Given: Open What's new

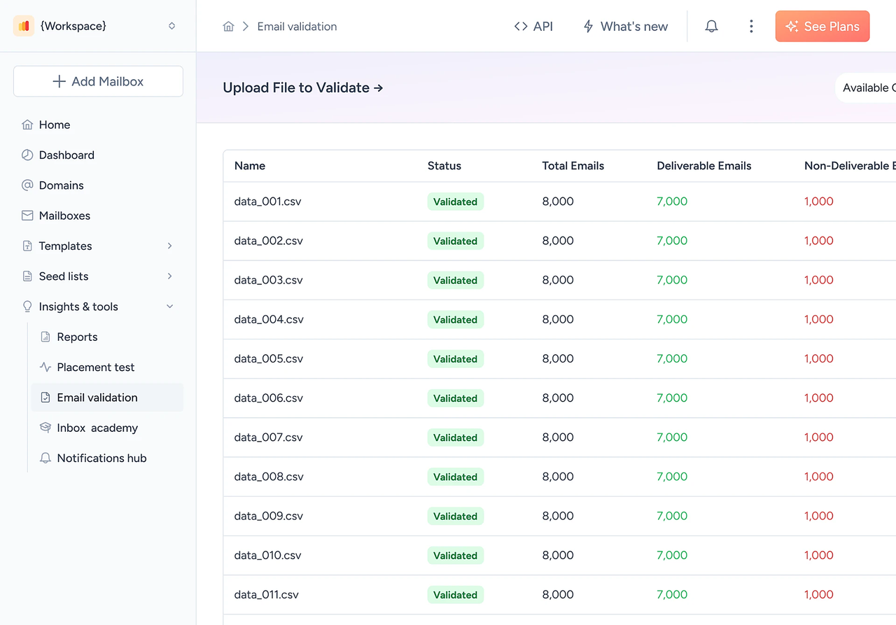Looking at the screenshot, I should (625, 27).
